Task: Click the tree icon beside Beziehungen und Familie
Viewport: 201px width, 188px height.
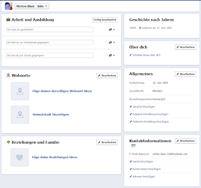Action: [8, 142]
